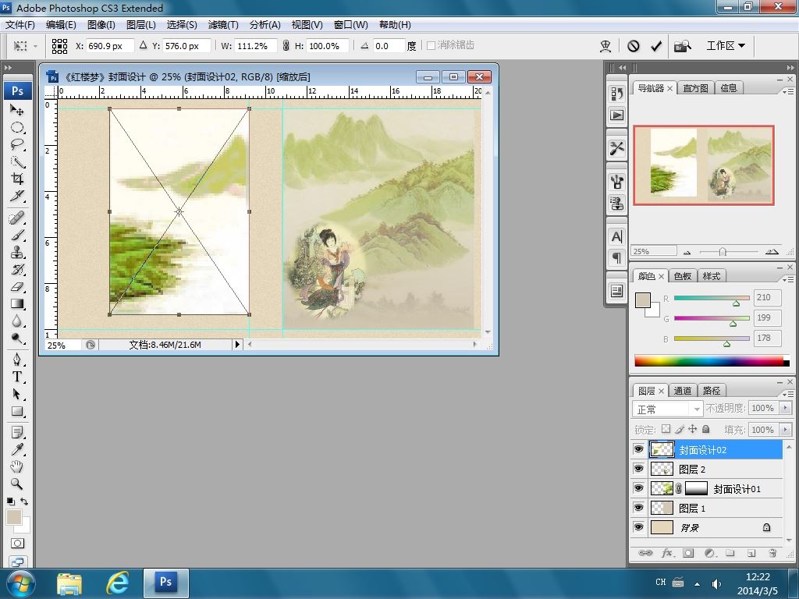Switch to the 色板 tab
Screen dimensions: 799x599
(x=682, y=276)
